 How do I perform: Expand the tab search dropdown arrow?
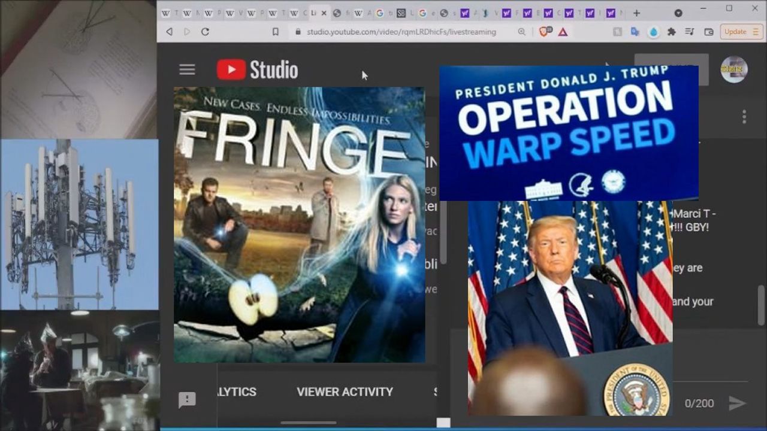678,13
